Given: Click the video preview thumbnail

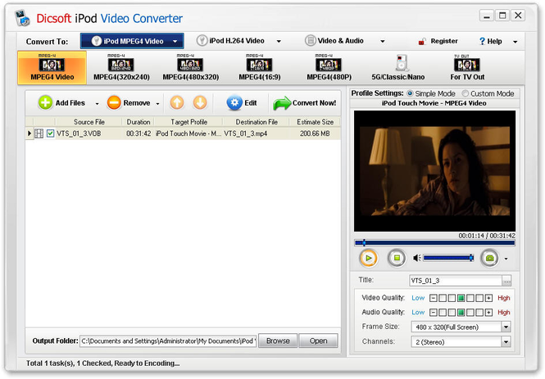Looking at the screenshot, I should [434, 171].
